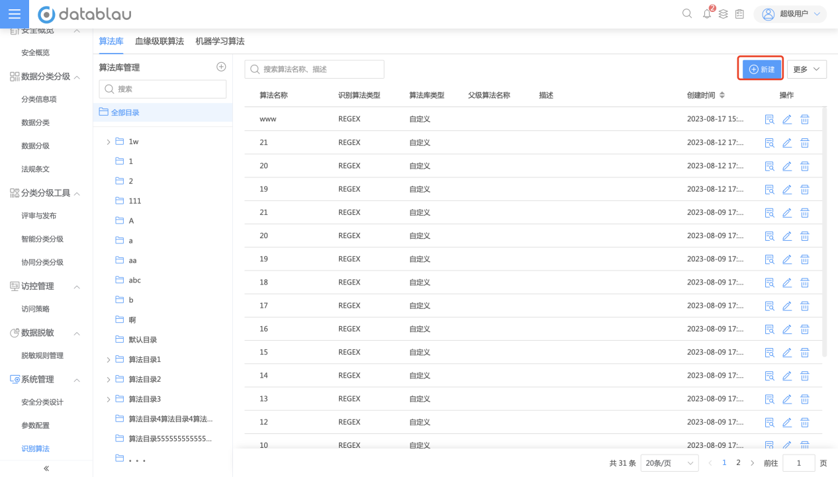Open 数据分级 in the sidebar

(x=36, y=146)
